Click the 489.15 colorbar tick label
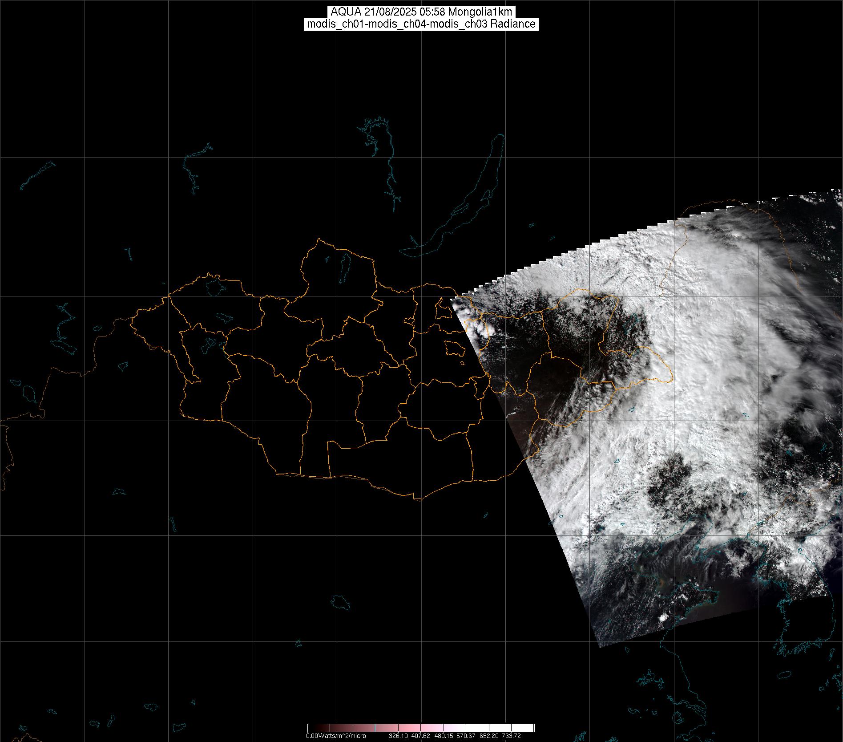Image resolution: width=843 pixels, height=742 pixels. pos(444,736)
